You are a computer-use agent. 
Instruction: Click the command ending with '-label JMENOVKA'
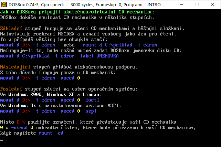tap(59, 56)
